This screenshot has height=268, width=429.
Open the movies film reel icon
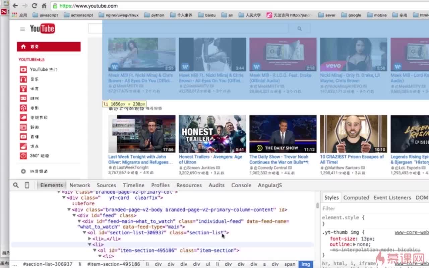point(23,108)
